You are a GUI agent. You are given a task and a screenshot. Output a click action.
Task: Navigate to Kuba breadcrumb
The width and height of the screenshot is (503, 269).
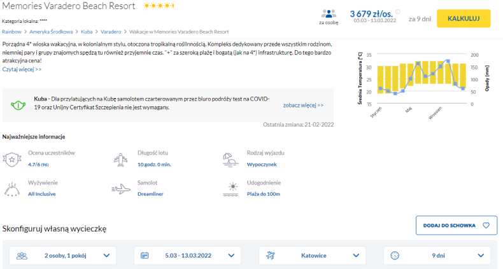(87, 31)
